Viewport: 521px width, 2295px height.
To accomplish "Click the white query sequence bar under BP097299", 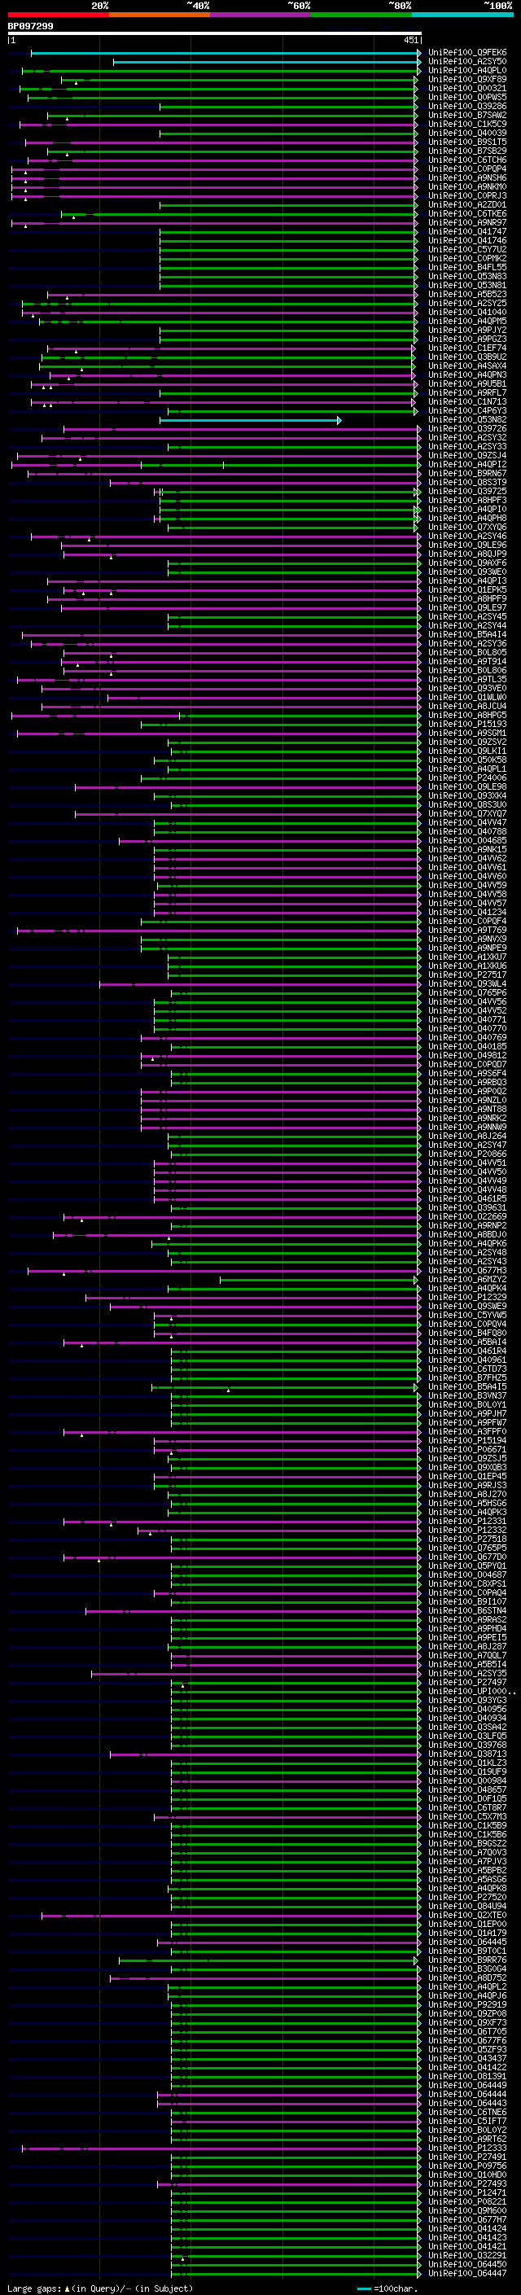I will [215, 34].
